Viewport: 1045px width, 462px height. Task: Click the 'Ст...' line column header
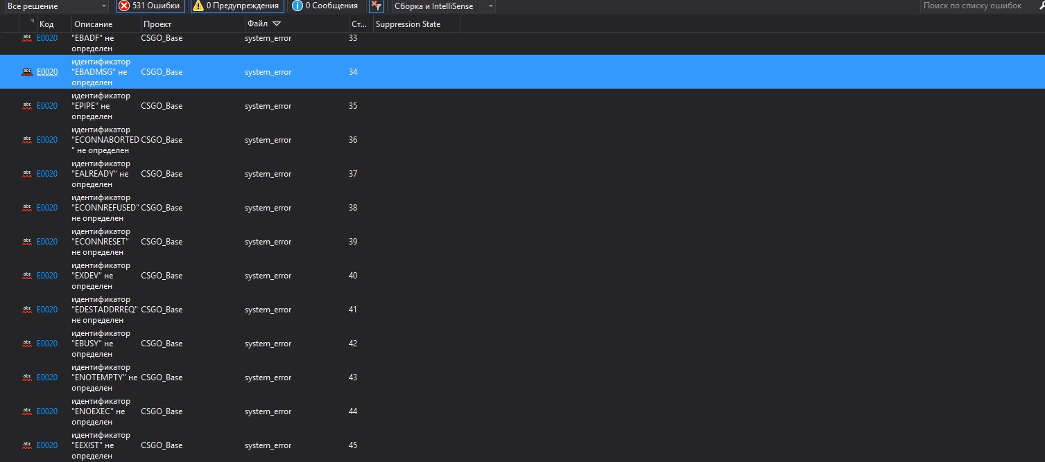pyautogui.click(x=359, y=24)
